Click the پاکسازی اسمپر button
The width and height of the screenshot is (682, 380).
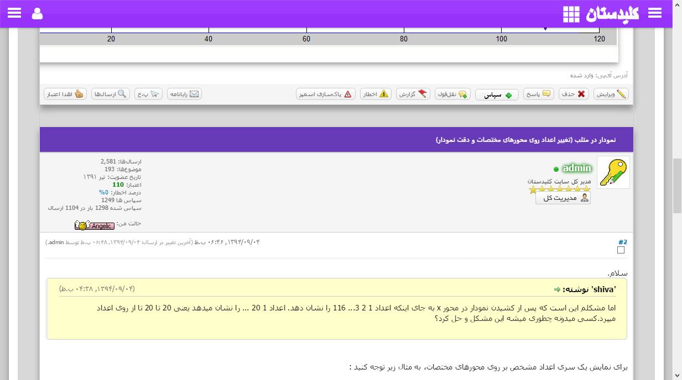[x=326, y=94]
